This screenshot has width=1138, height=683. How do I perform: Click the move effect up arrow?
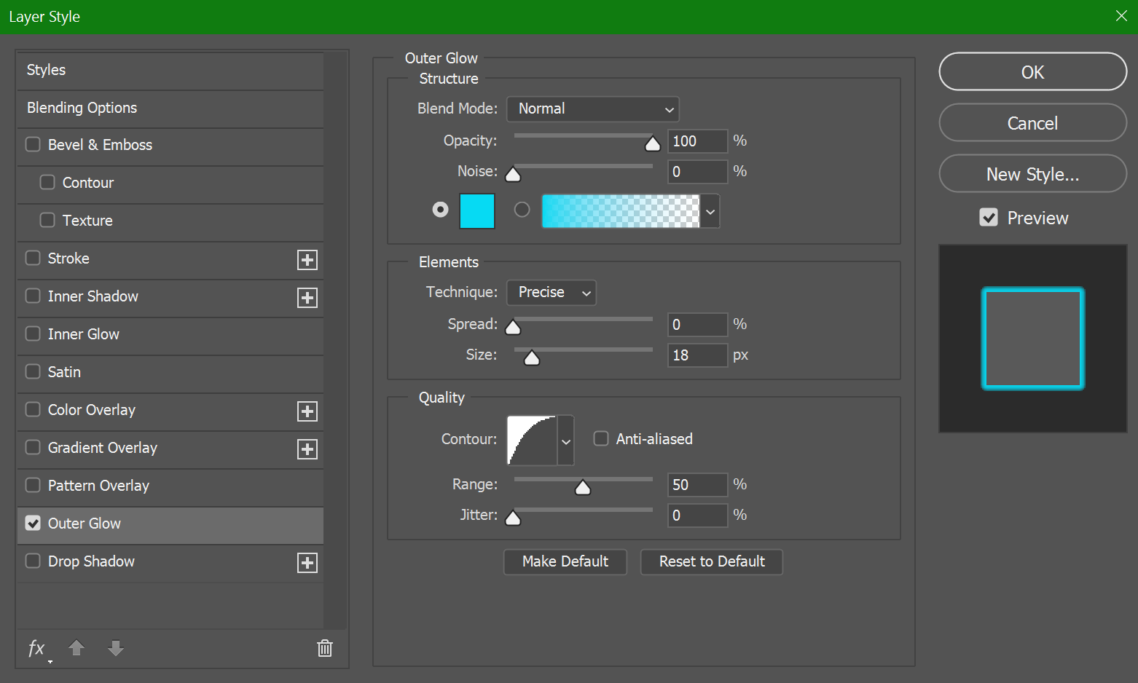[76, 647]
